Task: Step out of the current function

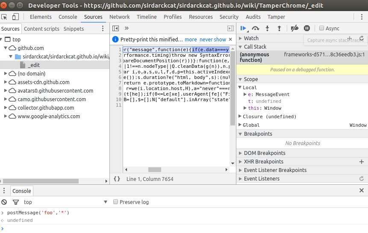Action: pos(280,28)
